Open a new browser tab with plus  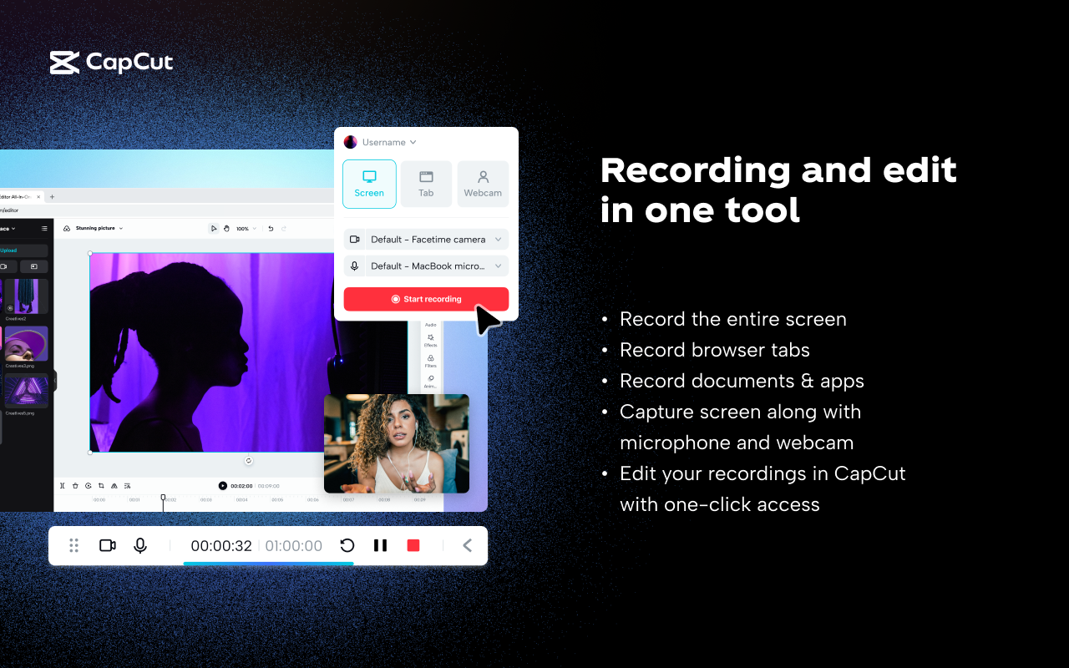[52, 196]
